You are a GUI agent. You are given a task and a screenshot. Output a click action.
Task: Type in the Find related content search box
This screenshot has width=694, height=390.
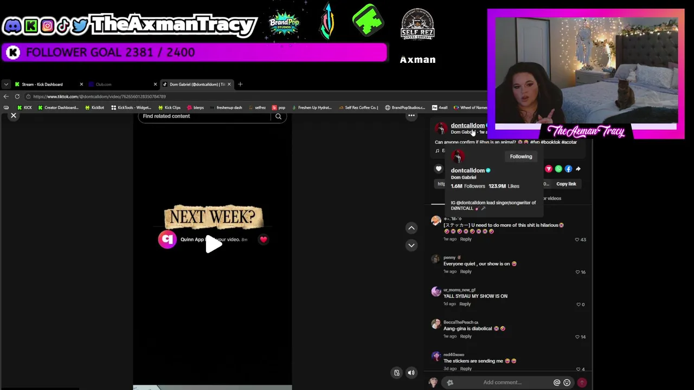(x=206, y=116)
